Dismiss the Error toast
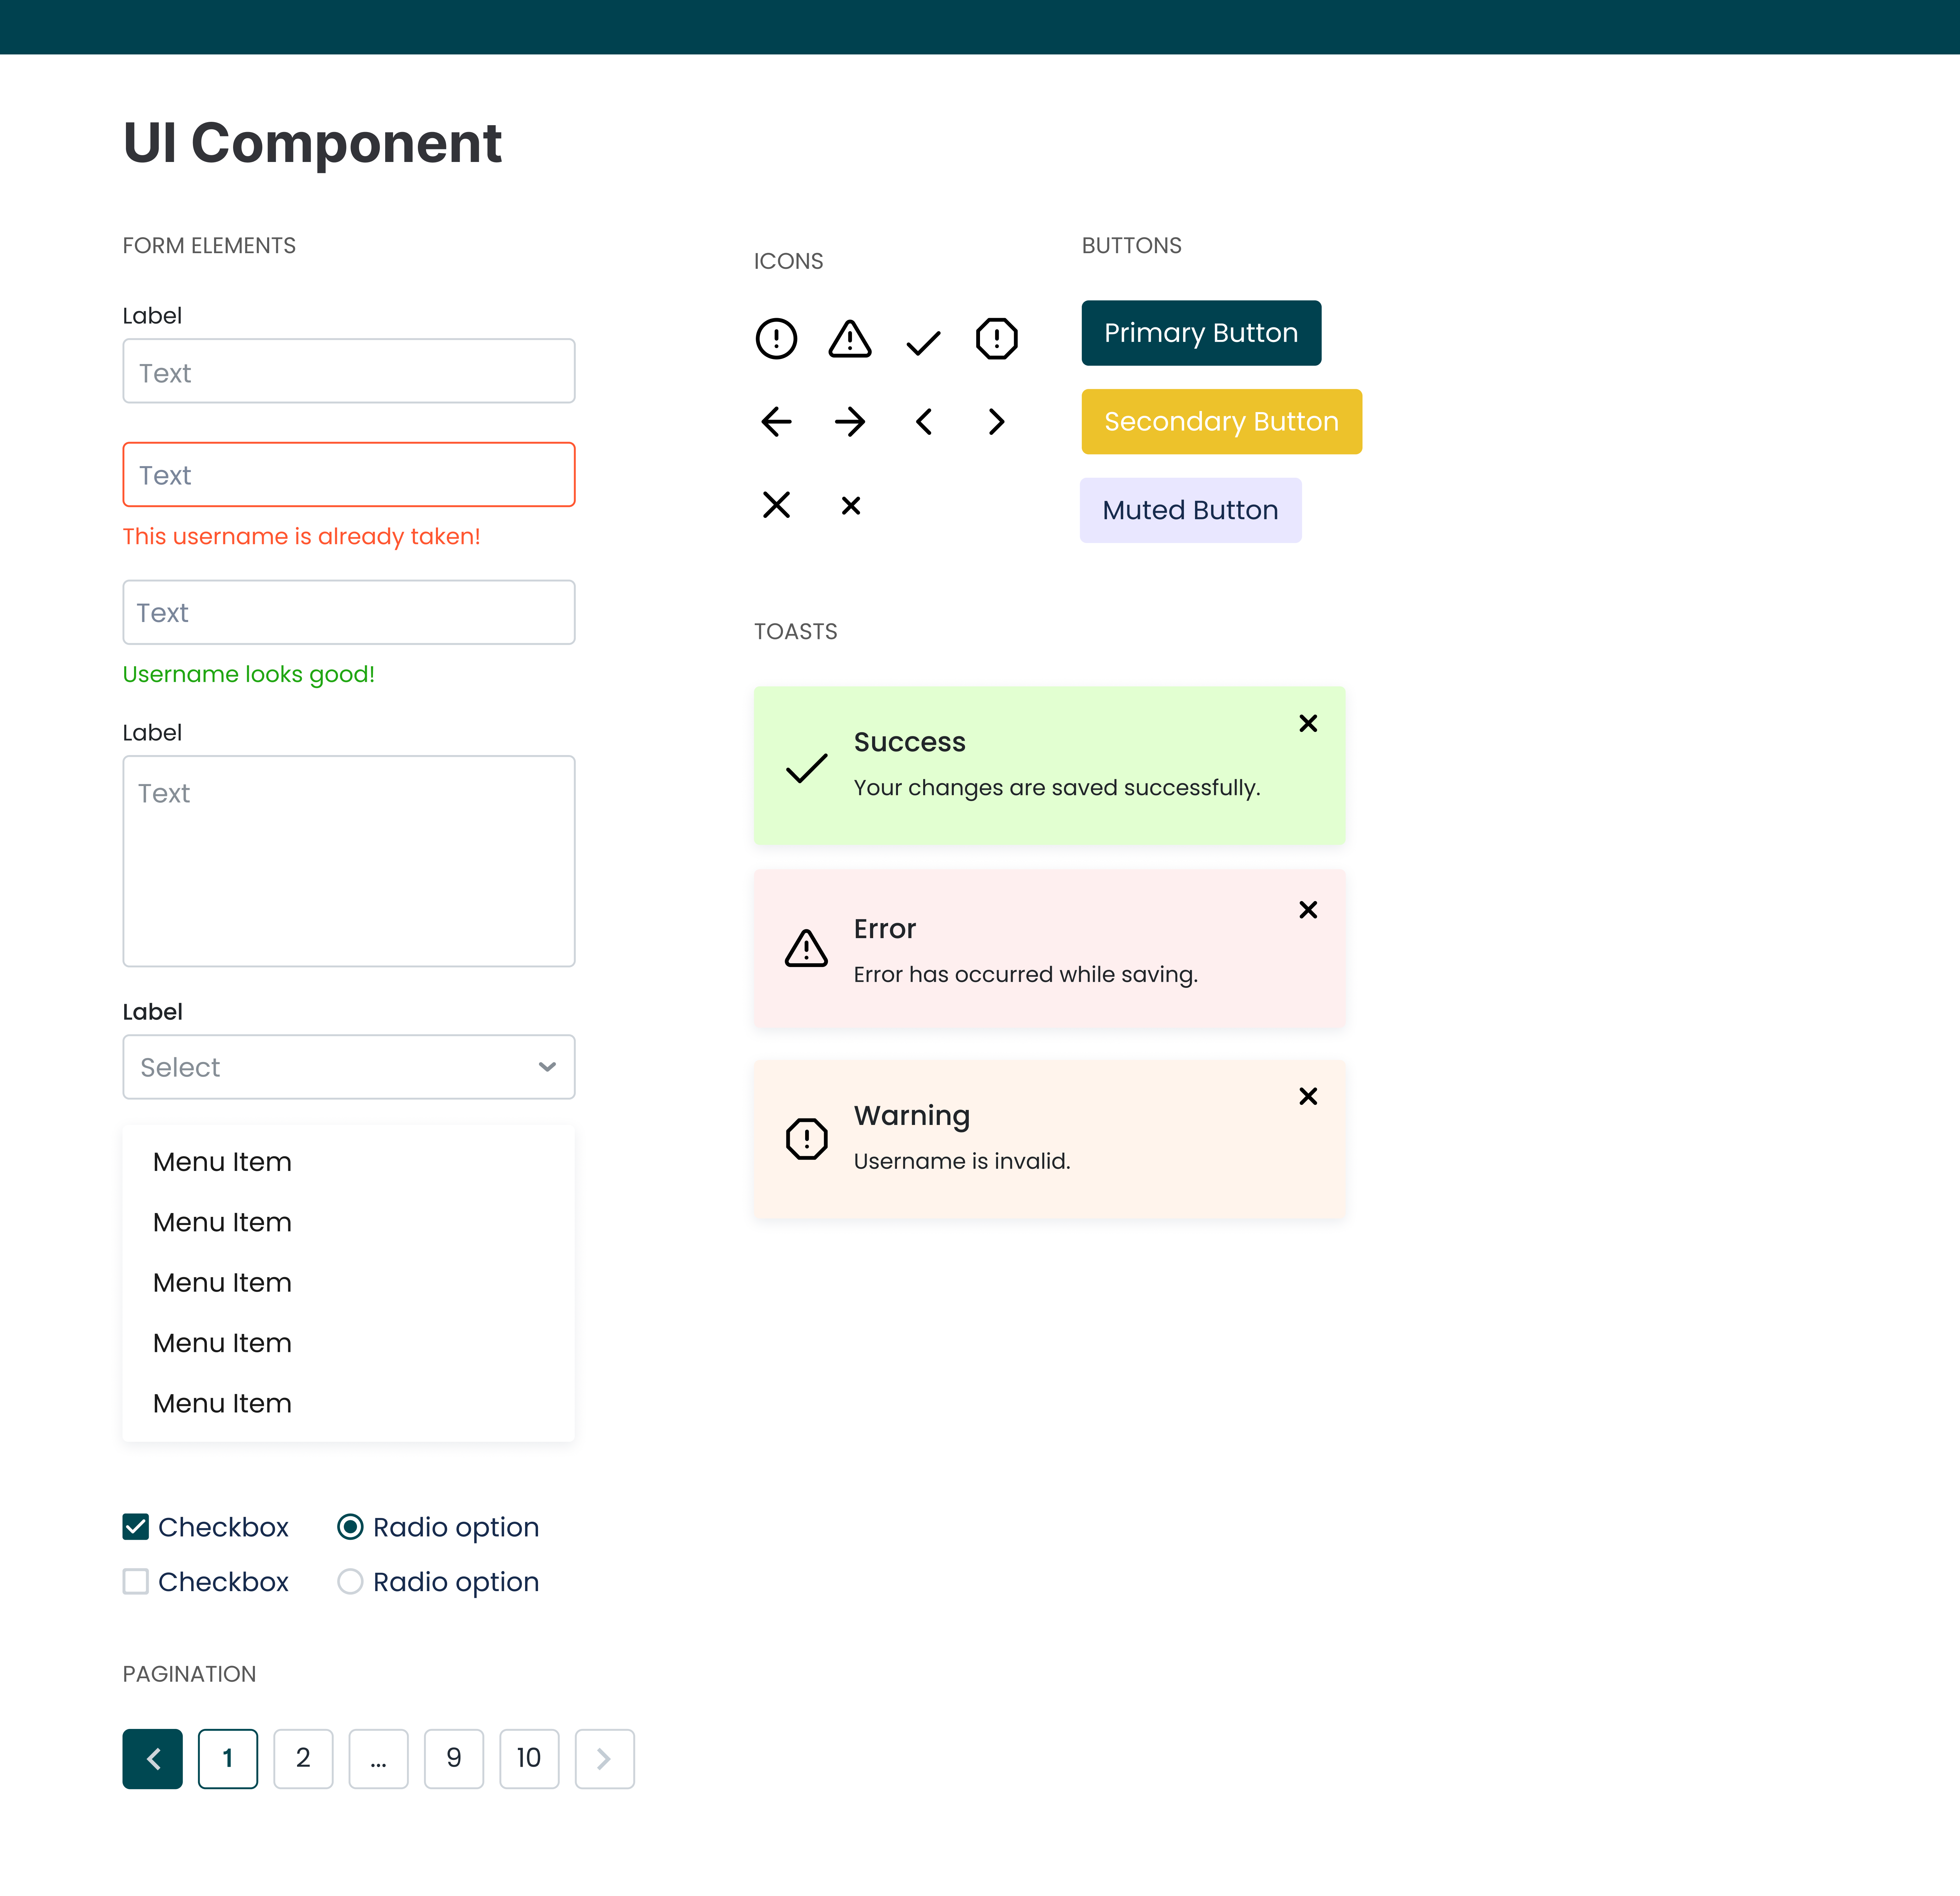The width and height of the screenshot is (1960, 1896). tap(1308, 910)
